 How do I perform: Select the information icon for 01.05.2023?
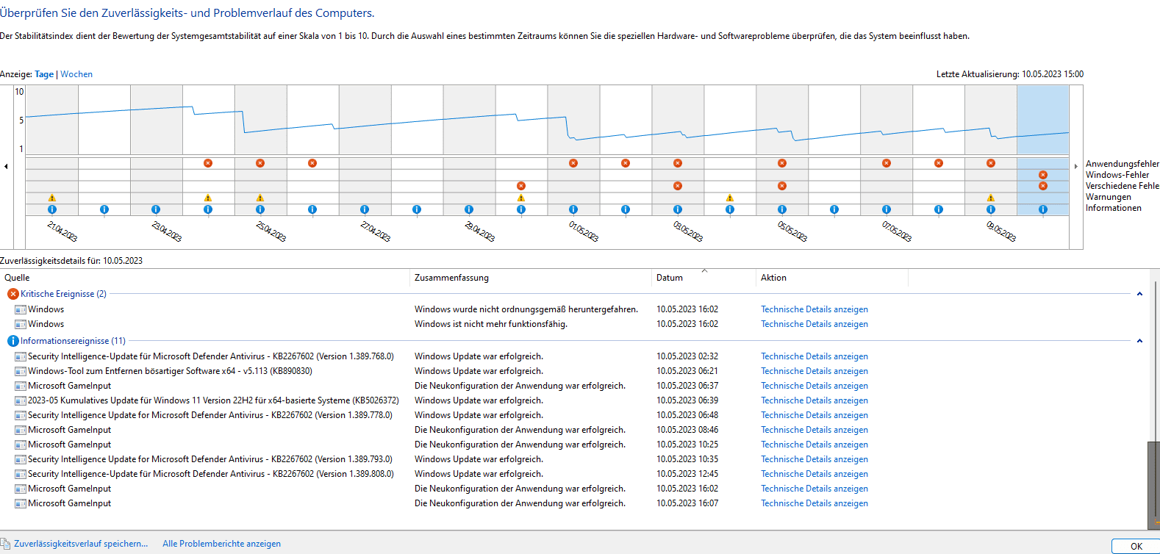573,209
